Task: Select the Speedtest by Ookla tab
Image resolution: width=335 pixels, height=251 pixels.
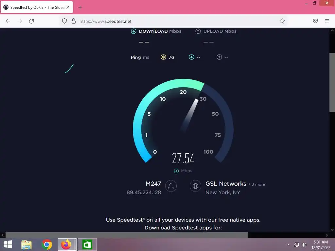Action: click(x=37, y=7)
